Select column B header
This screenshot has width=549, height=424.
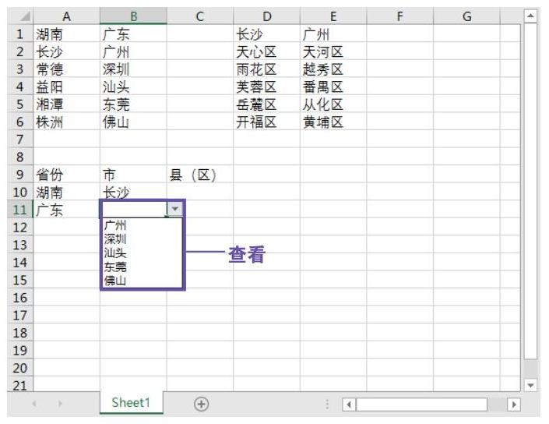(x=133, y=16)
